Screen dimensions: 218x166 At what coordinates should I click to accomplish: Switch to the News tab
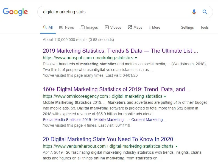pyautogui.click(x=67, y=27)
